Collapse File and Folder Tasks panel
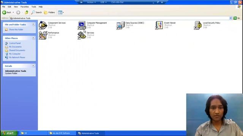 33,24
